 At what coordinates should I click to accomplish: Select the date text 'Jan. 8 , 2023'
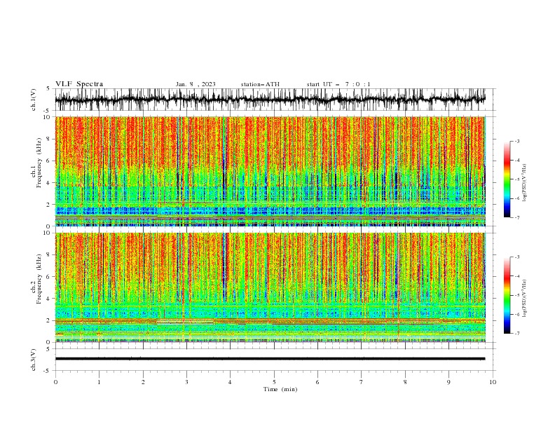click(196, 84)
